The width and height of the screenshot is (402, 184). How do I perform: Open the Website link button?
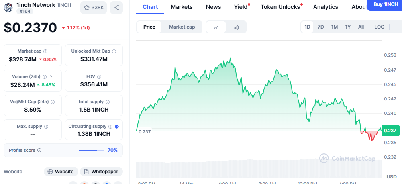pos(61,172)
